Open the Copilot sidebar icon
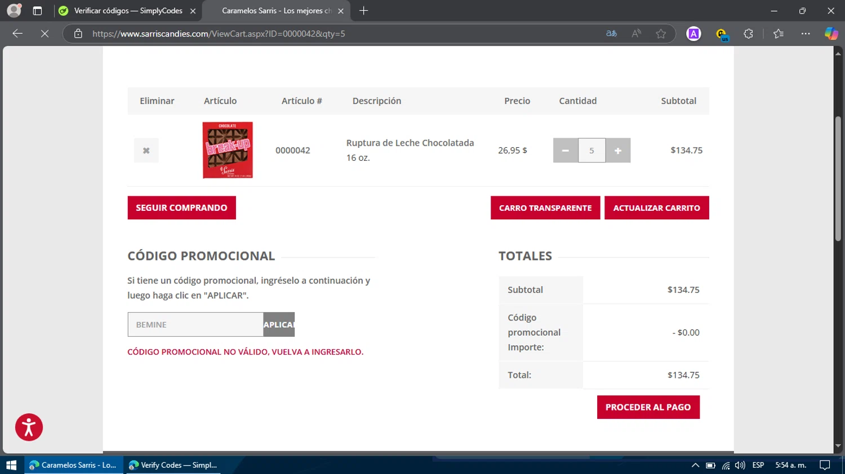The width and height of the screenshot is (845, 474). tap(831, 34)
